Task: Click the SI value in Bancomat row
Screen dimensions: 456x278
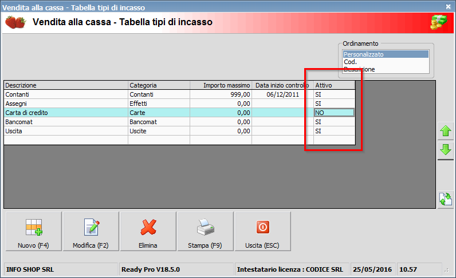Action: point(335,122)
